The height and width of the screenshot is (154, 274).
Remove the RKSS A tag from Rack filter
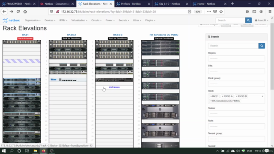pos(223,96)
